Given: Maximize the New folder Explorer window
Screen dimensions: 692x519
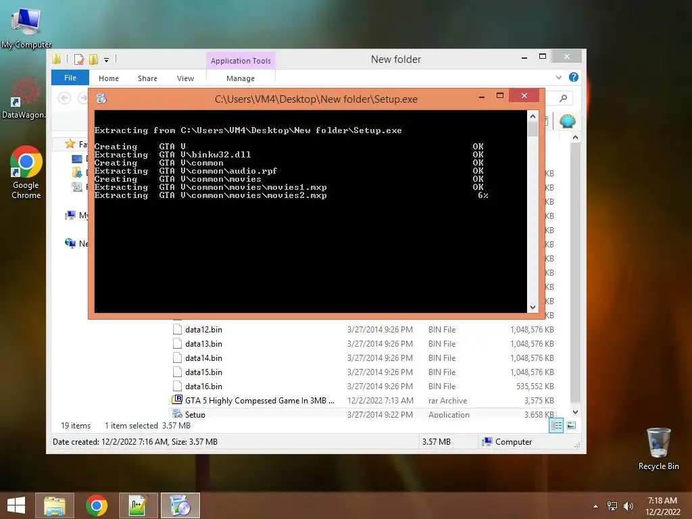Looking at the screenshot, I should pyautogui.click(x=543, y=57).
